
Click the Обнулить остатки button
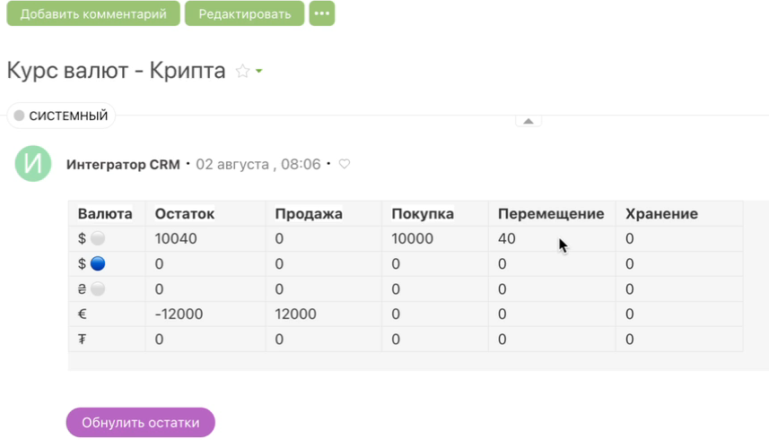point(140,423)
